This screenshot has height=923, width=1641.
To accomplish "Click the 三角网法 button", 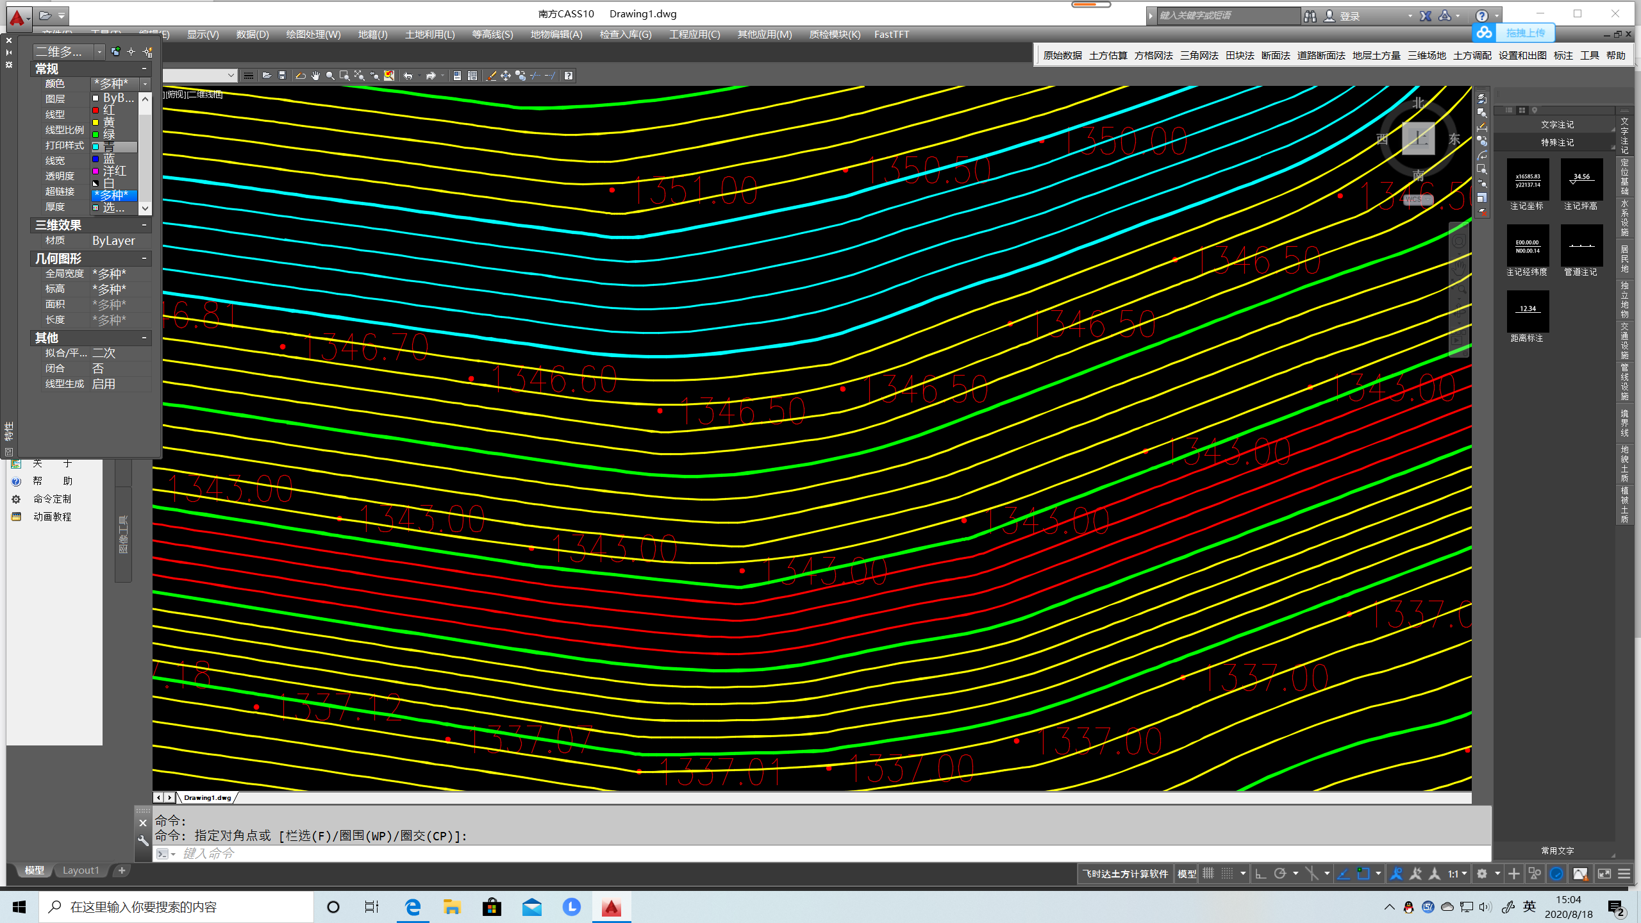I will point(1199,56).
